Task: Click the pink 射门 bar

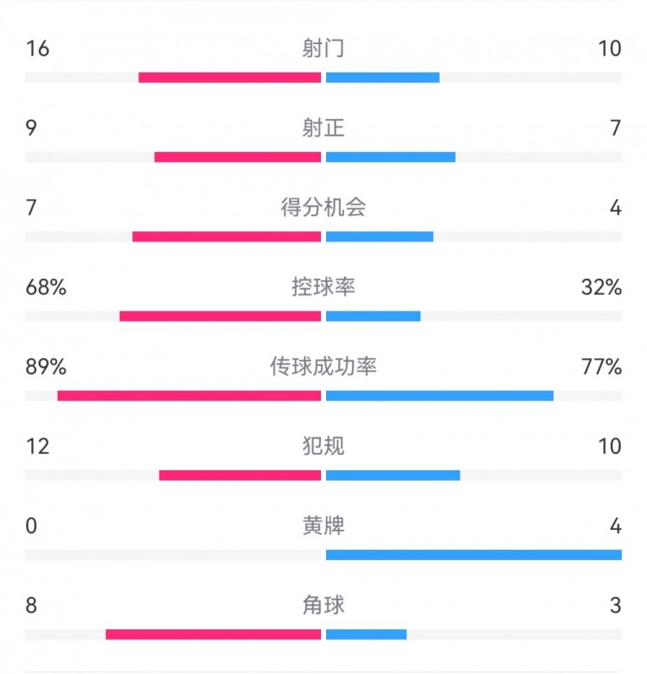Action: click(x=229, y=78)
